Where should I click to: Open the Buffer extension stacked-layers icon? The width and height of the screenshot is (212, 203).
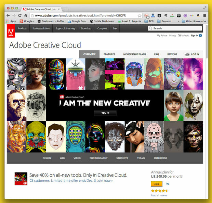pyautogui.click(x=159, y=15)
